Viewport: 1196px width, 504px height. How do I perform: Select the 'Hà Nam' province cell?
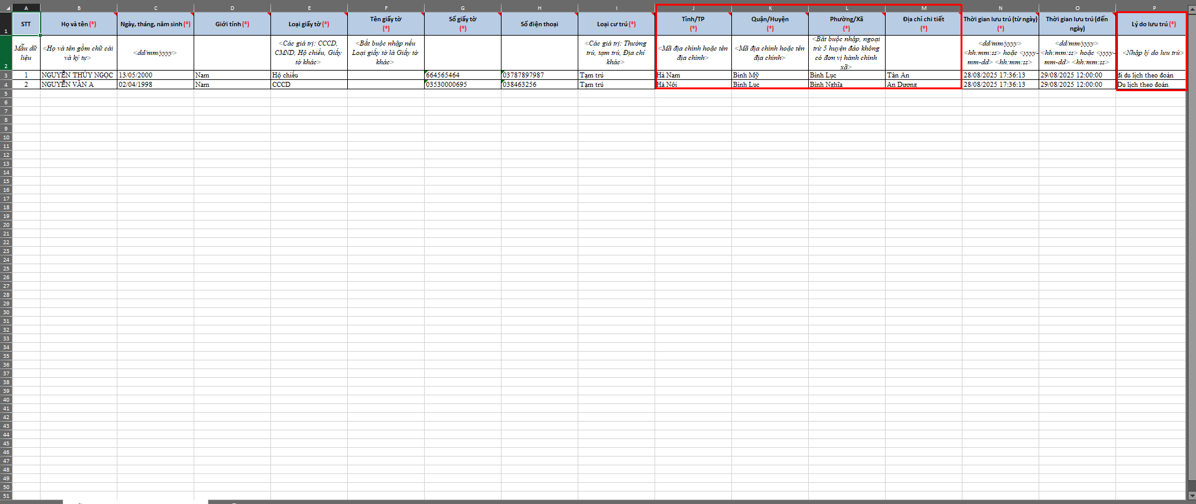(693, 75)
